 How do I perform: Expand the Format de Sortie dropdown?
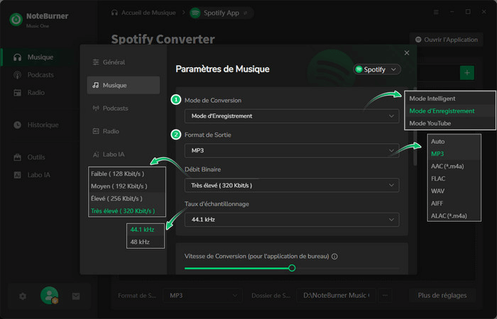pos(292,150)
